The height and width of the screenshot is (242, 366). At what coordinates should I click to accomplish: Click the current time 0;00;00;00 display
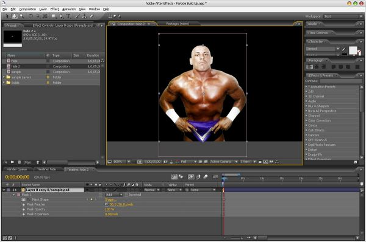(x=17, y=177)
